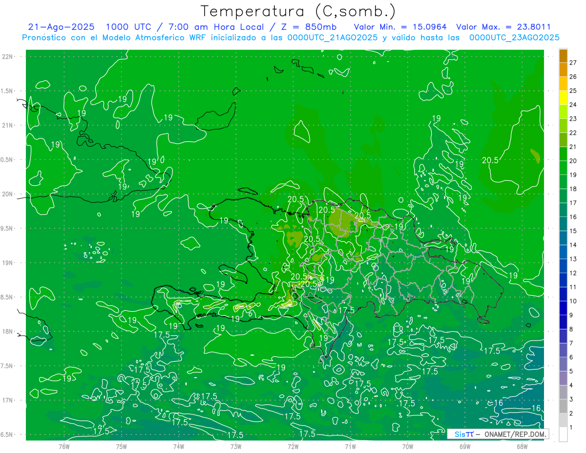Image resolution: width=586 pixels, height=453 pixels.
Task: Click the 17N latitude label
Action: coord(8,400)
